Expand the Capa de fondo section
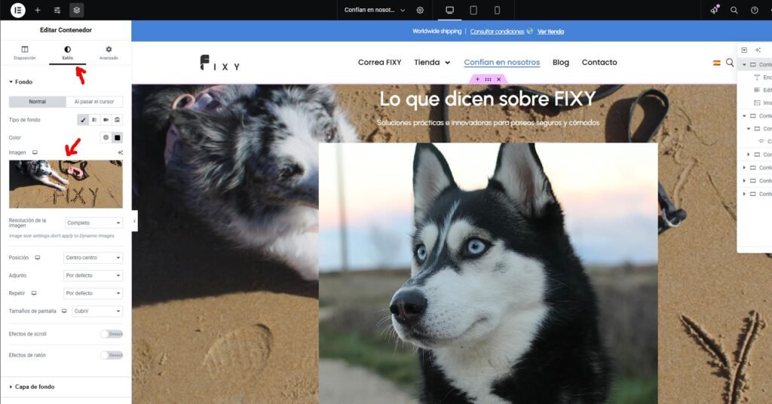 click(35, 387)
